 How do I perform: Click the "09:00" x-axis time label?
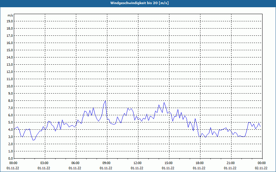(106, 163)
